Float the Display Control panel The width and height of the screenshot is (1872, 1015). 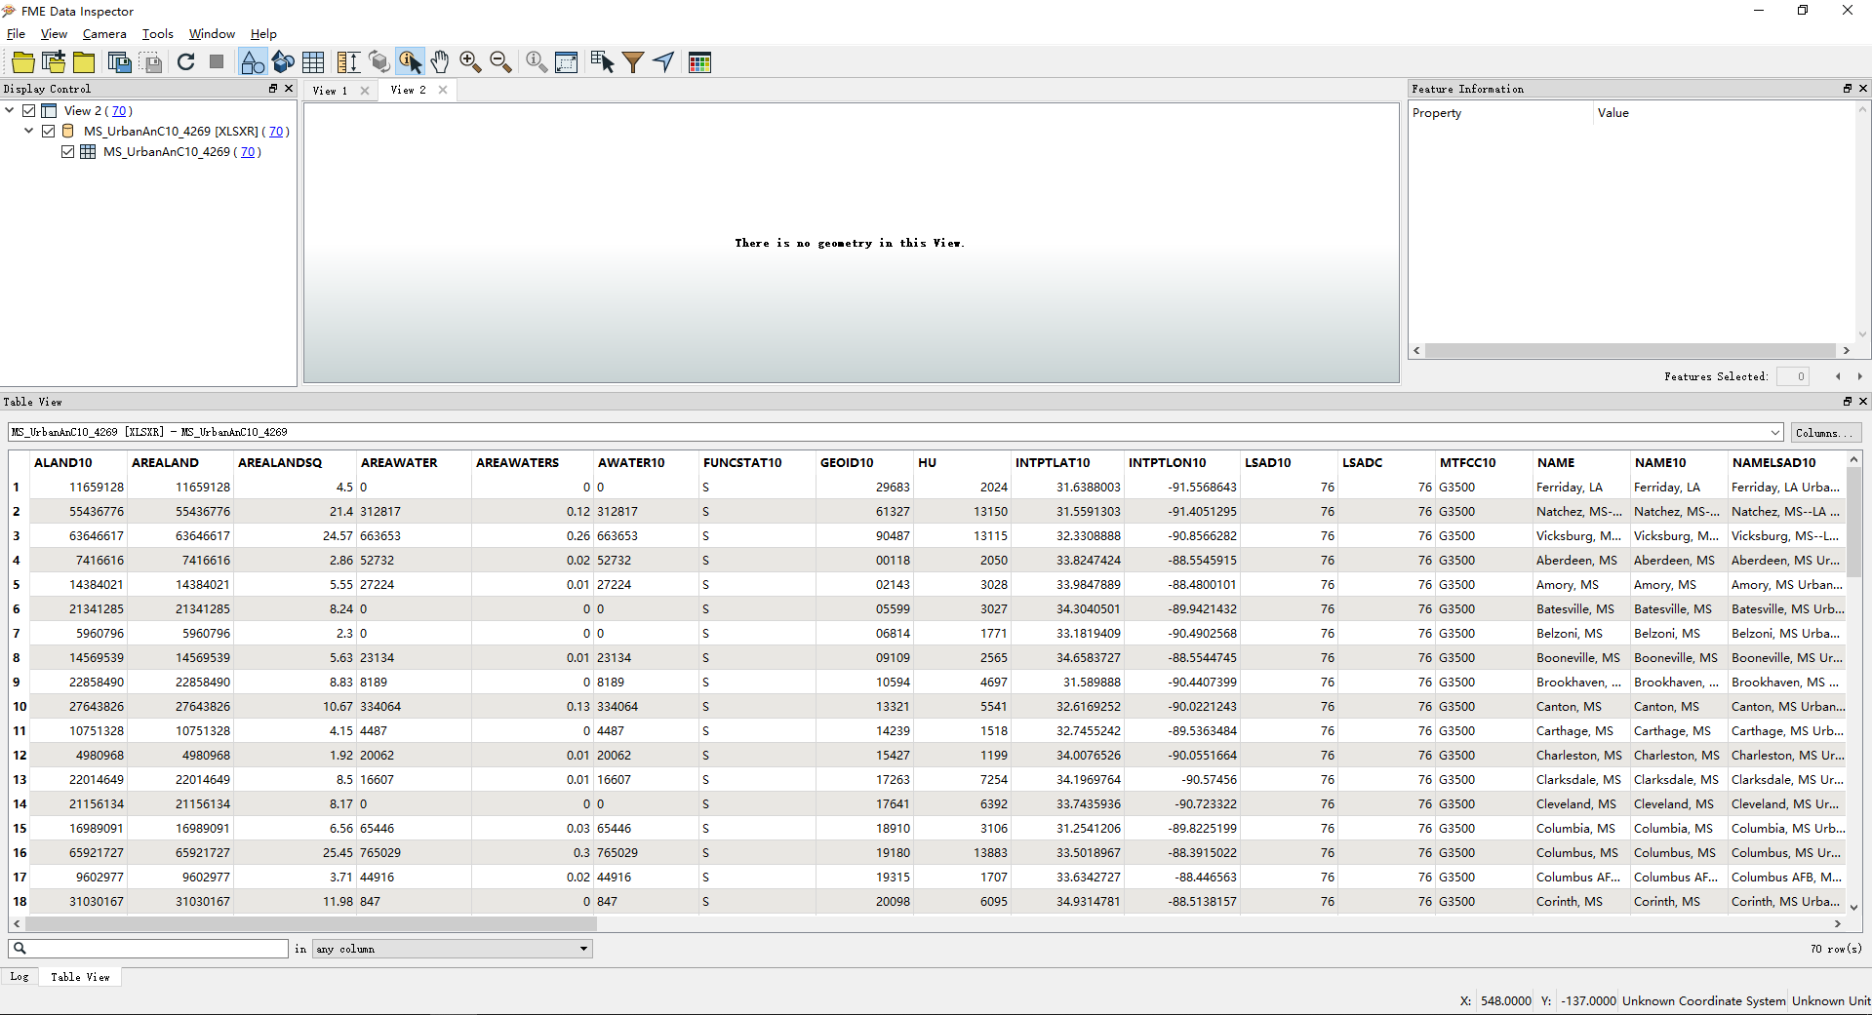click(273, 88)
